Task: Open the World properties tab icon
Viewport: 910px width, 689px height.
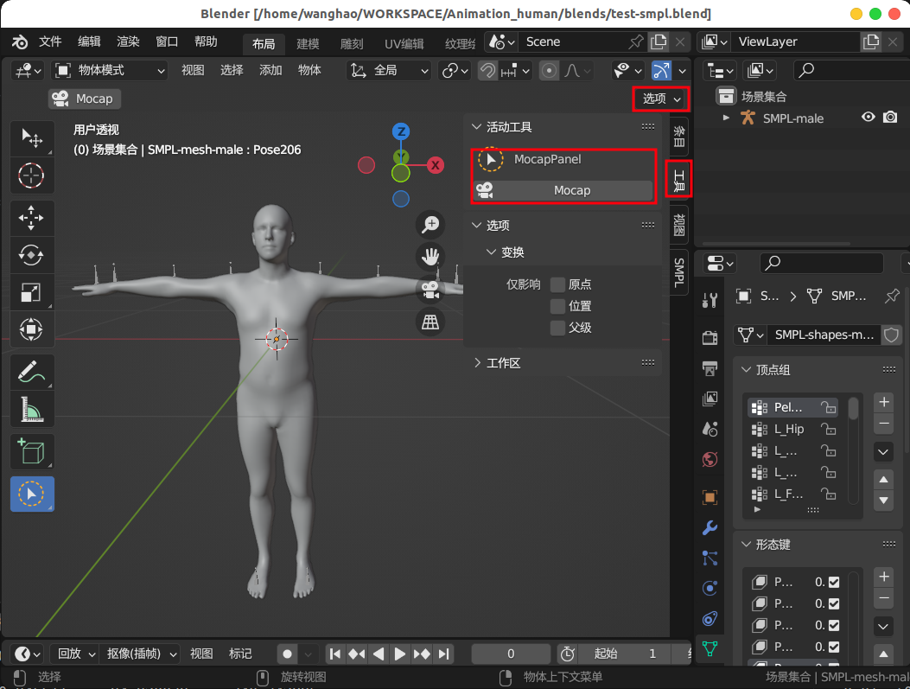Action: 710,460
